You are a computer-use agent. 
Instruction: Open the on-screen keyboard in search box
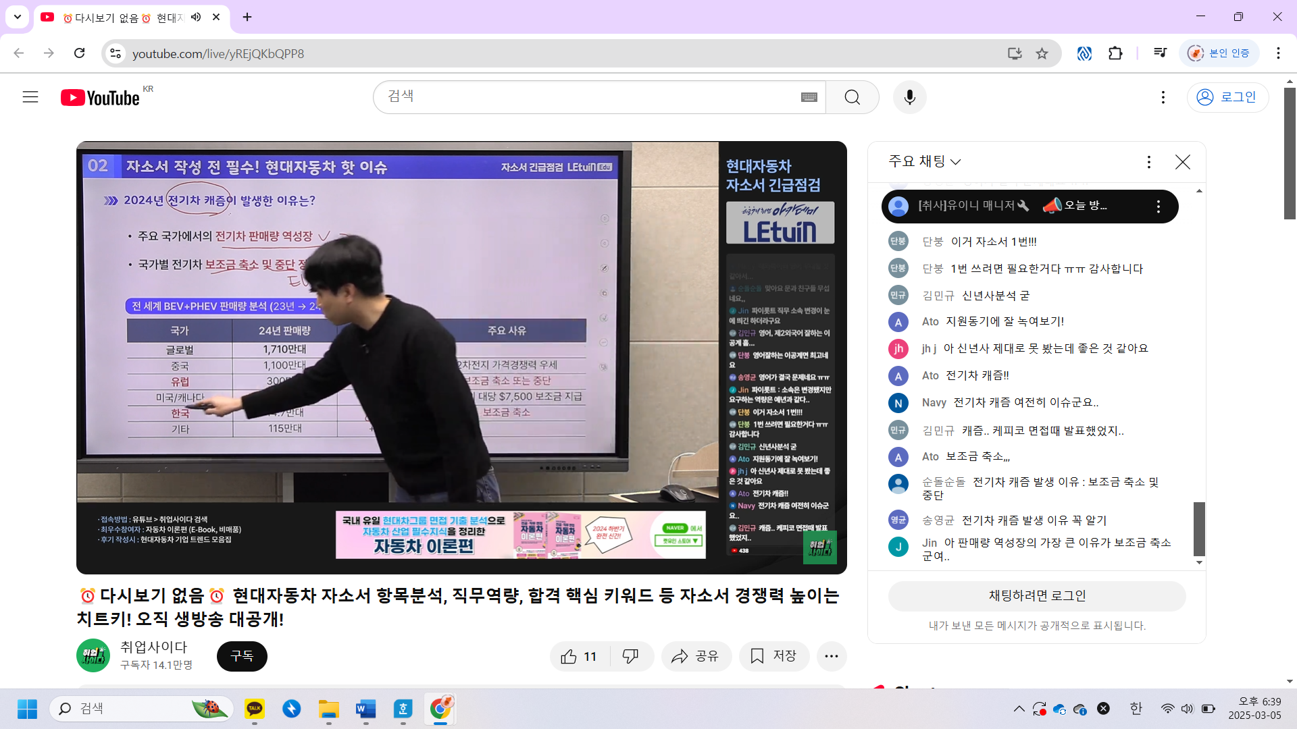(809, 97)
